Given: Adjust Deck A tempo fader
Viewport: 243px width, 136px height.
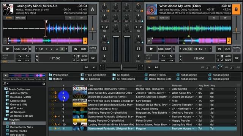Looking at the screenshot, I should (x=93, y=31).
